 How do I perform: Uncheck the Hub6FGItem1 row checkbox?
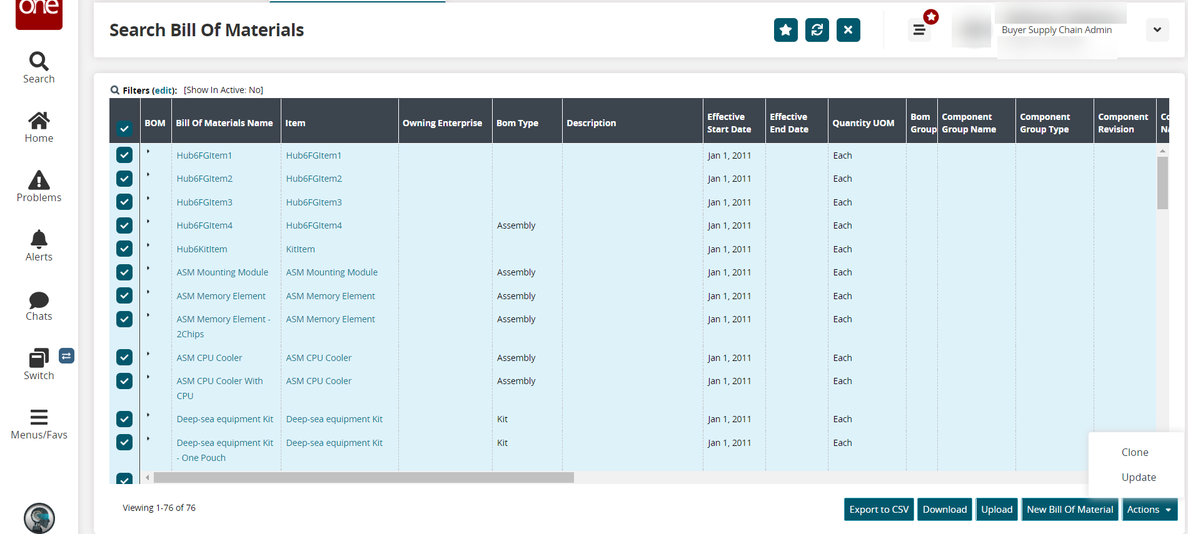point(124,155)
